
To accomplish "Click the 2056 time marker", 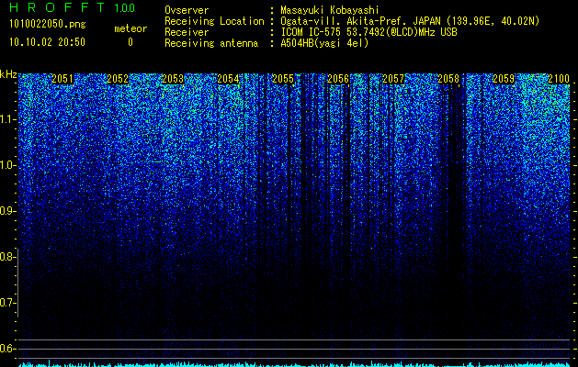I will pos(338,79).
